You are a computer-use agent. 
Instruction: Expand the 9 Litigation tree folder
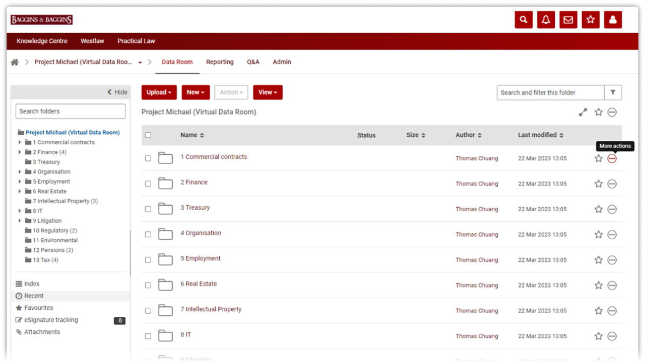20,221
